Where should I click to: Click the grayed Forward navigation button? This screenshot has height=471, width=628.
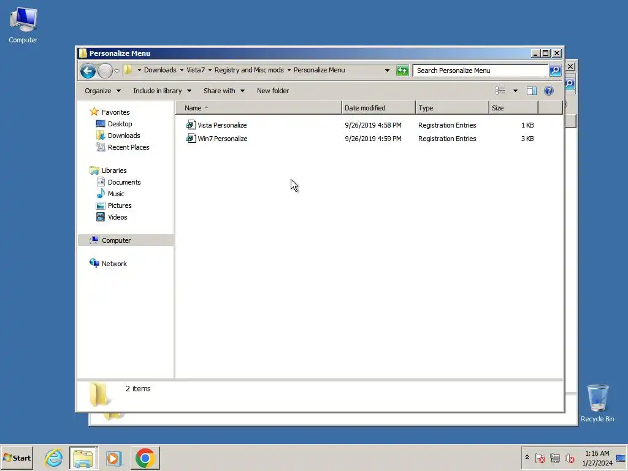point(105,71)
